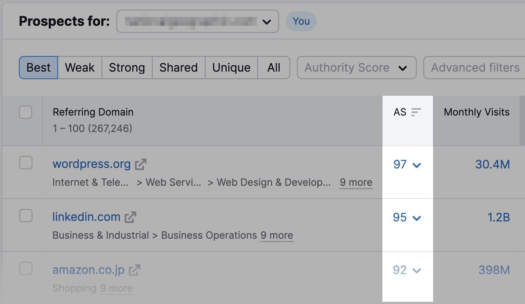Click the amazon.co.jp domain link
Screen dimensions: 525x304
click(x=88, y=270)
